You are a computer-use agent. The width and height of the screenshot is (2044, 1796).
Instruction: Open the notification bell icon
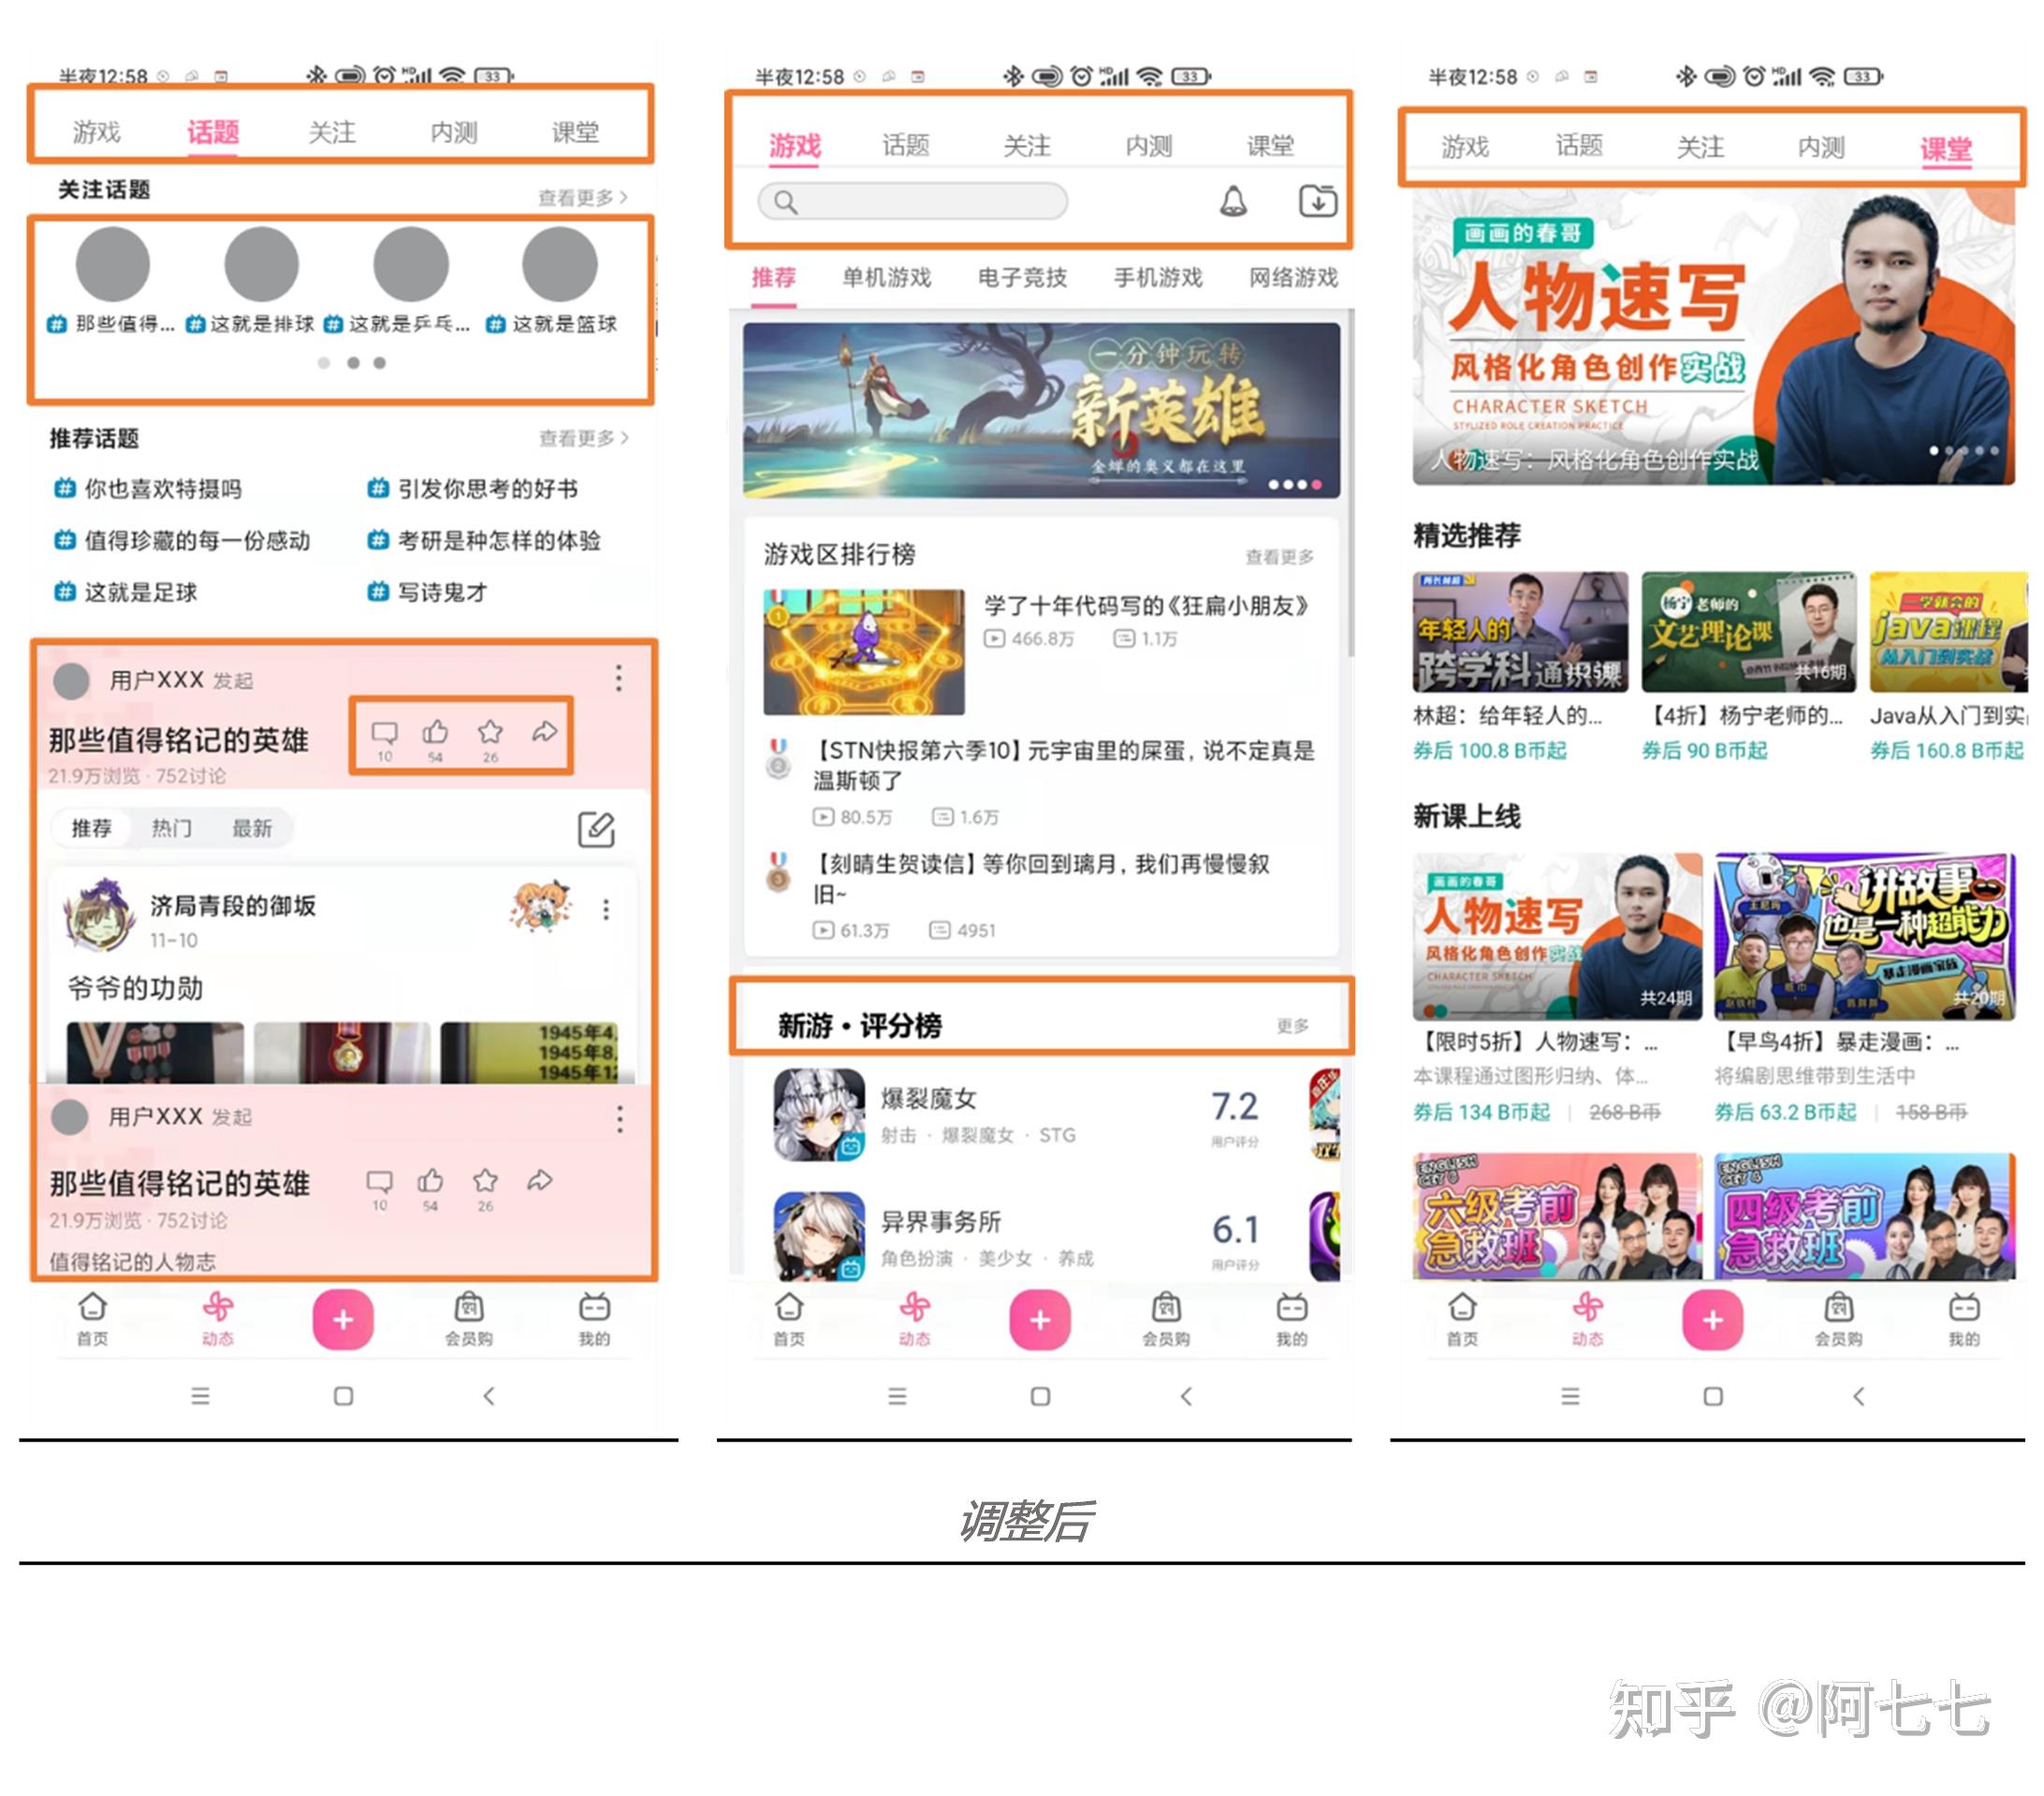tap(1234, 203)
